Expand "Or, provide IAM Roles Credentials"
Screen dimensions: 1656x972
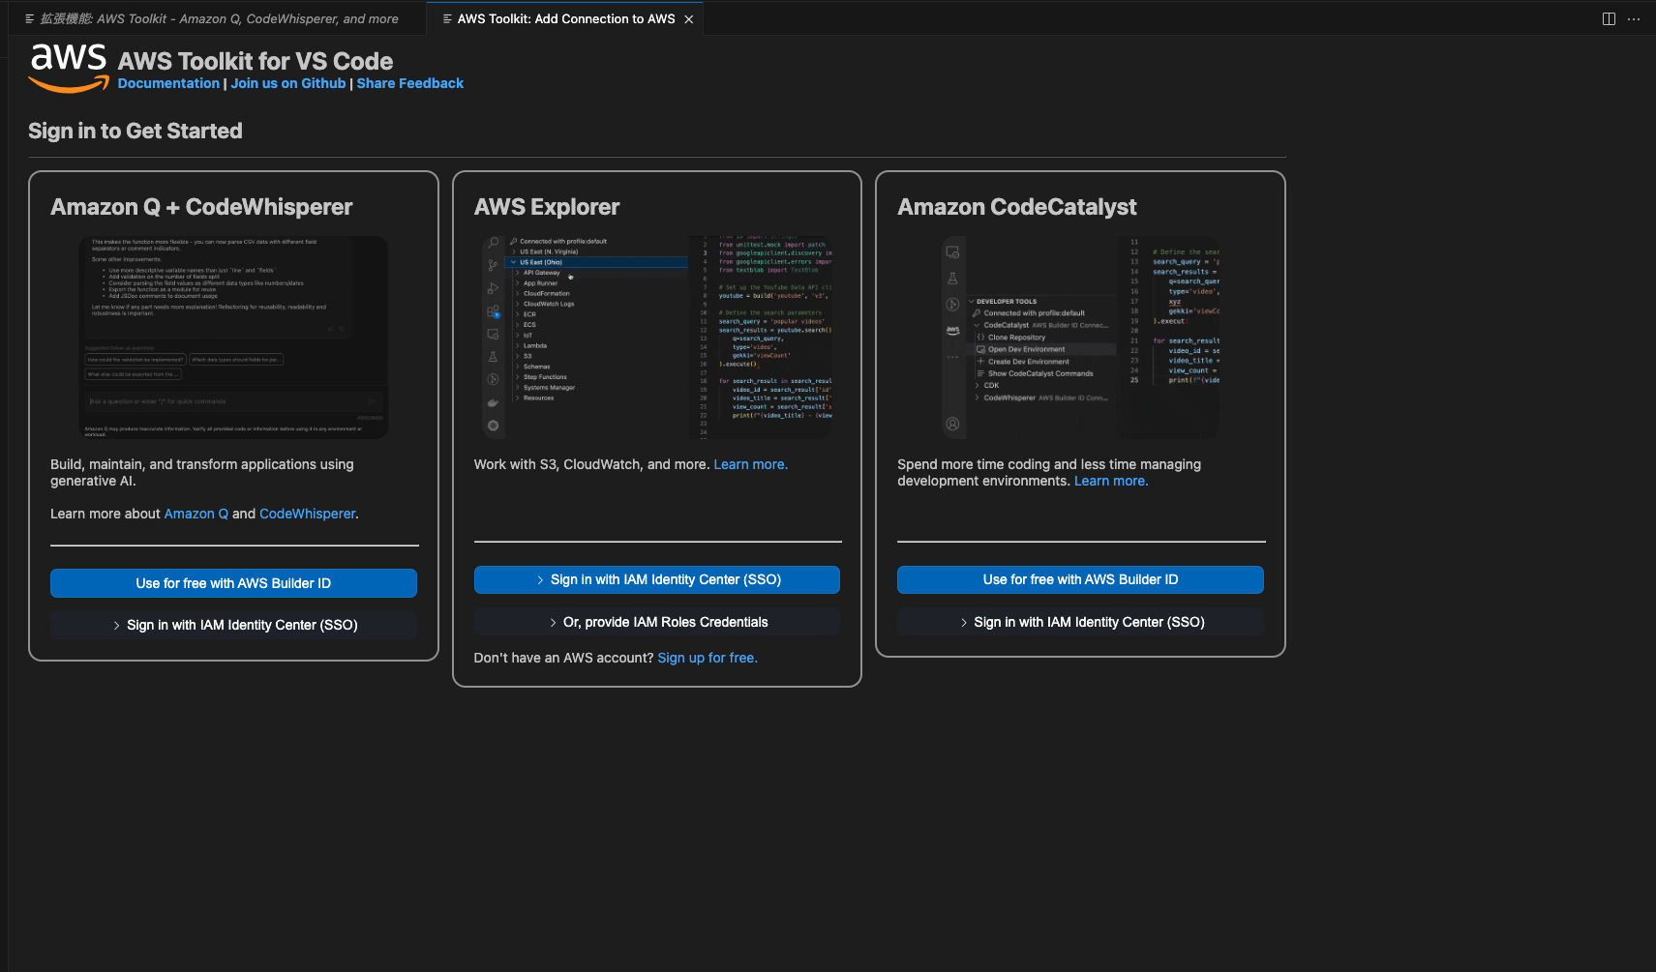(657, 622)
